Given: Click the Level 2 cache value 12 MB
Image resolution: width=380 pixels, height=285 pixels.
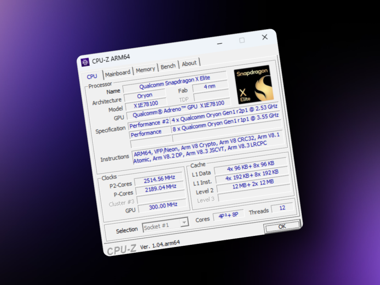Looking at the screenshot, I should (253, 184).
